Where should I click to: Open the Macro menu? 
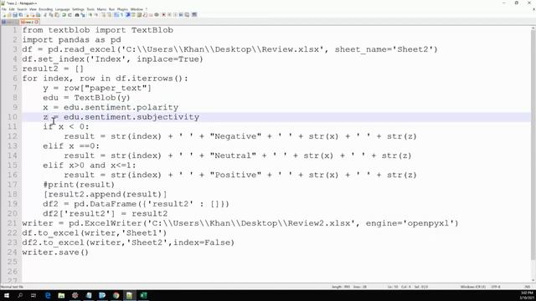coord(101,9)
